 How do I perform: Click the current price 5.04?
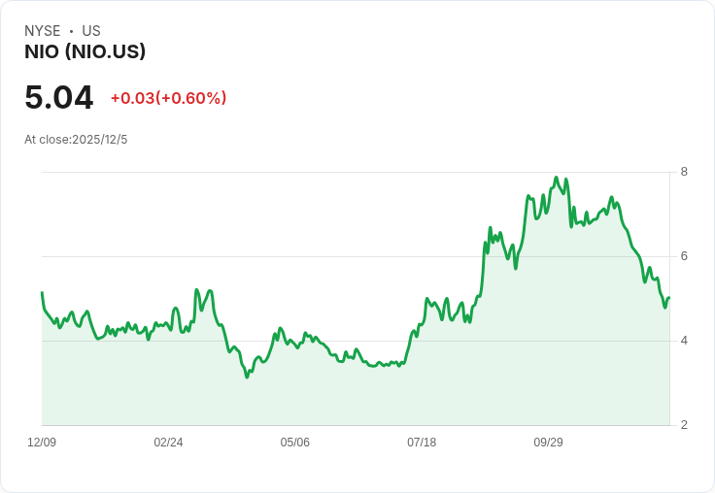[x=59, y=98]
